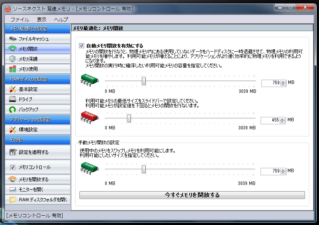The height and width of the screenshot is (225, 319).
Task: Open the ヘルプ menu
Action: click(x=61, y=19)
